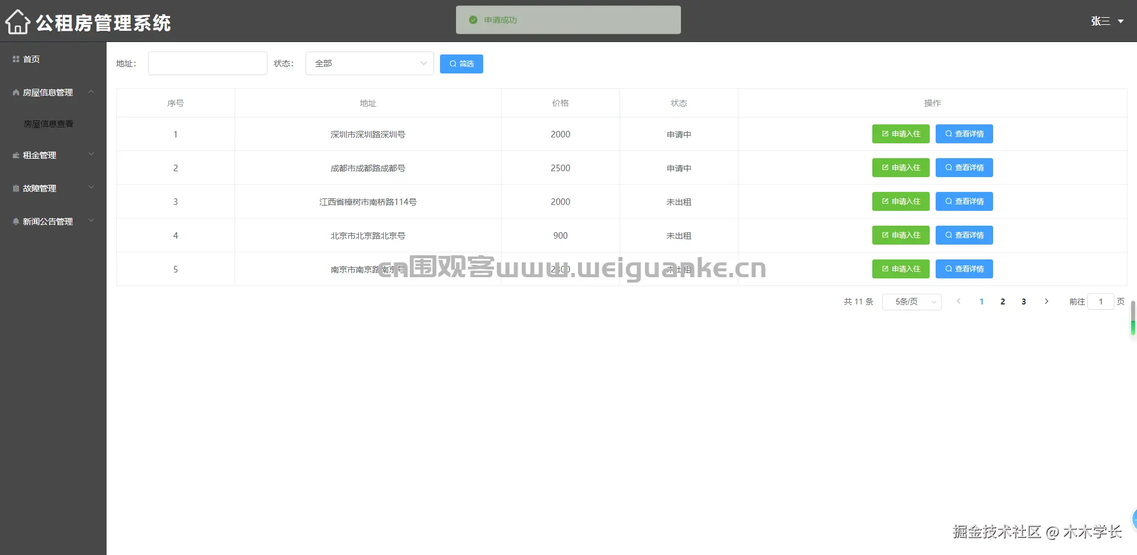The height and width of the screenshot is (555, 1137).
Task: Click price cell 2500
Action: point(560,168)
